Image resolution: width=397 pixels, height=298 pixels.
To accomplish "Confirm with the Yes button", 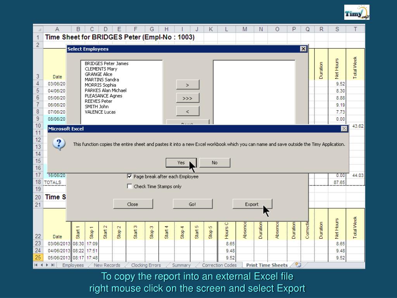I will 181,163.
